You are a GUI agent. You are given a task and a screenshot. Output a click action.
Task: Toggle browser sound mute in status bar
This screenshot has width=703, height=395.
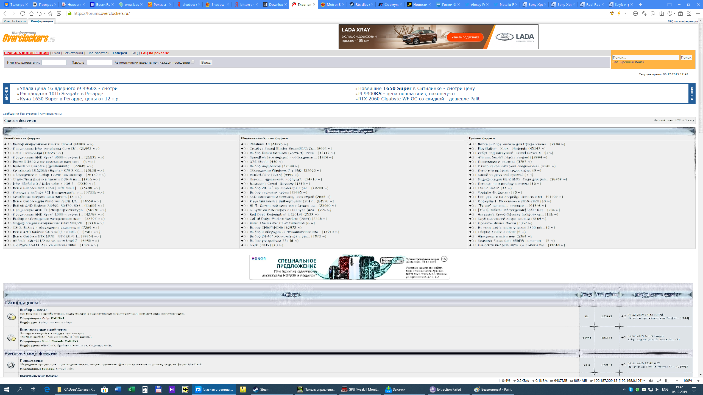pyautogui.click(x=651, y=381)
